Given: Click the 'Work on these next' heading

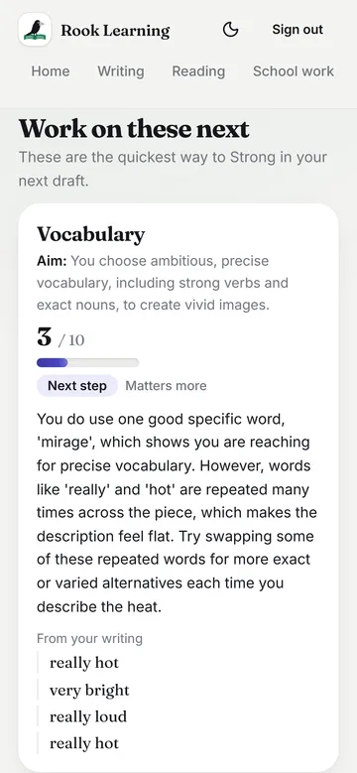Looking at the screenshot, I should (134, 129).
